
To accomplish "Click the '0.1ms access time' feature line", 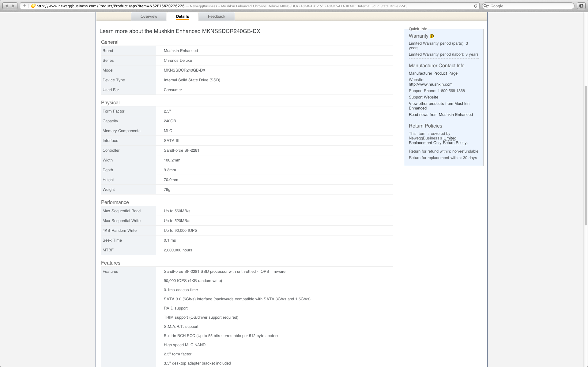I will coord(181,290).
